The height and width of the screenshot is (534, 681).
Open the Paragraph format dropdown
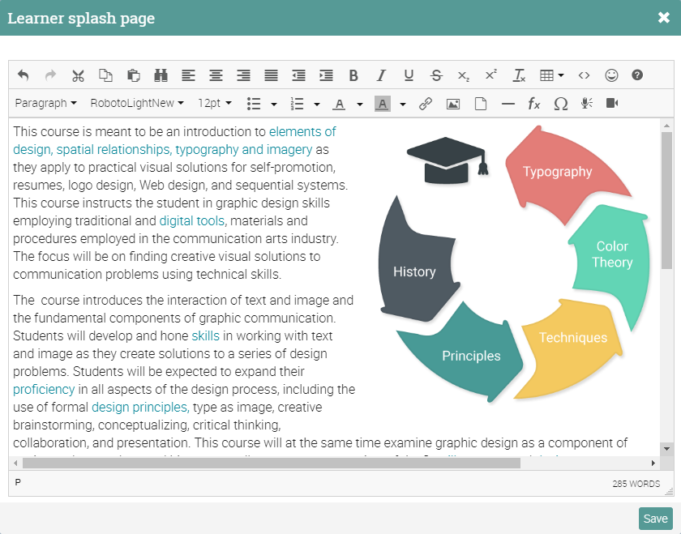[x=45, y=104]
